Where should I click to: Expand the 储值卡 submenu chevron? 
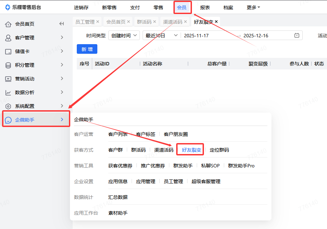point(62,51)
